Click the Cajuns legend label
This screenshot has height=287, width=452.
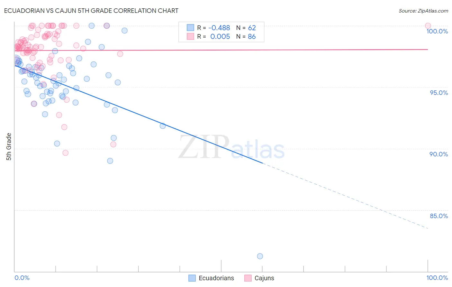pyautogui.click(x=264, y=278)
